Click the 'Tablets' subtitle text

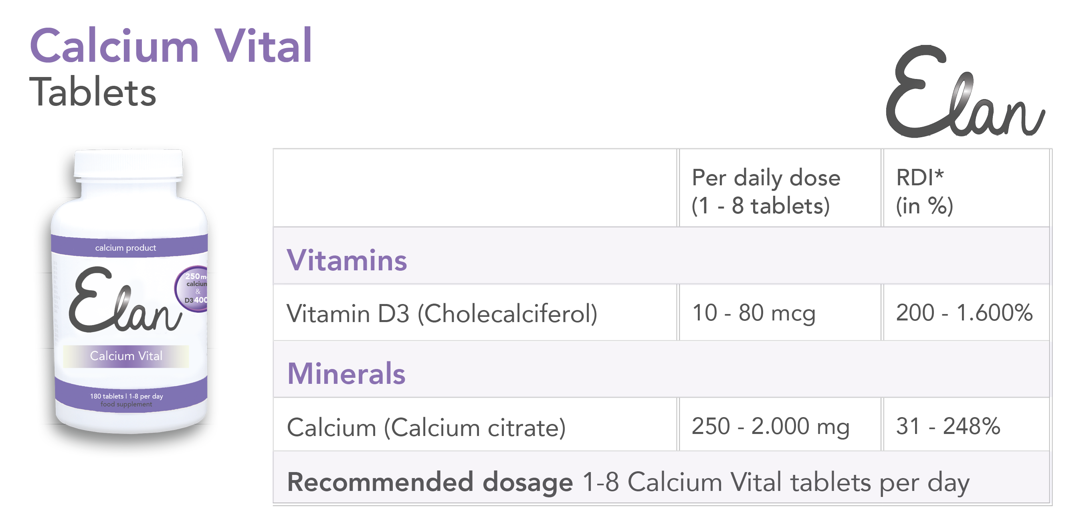tap(93, 92)
